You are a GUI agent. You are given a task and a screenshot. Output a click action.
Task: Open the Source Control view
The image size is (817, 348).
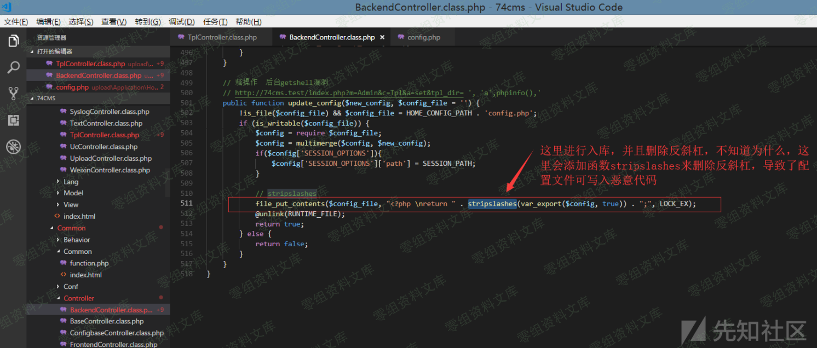13,93
